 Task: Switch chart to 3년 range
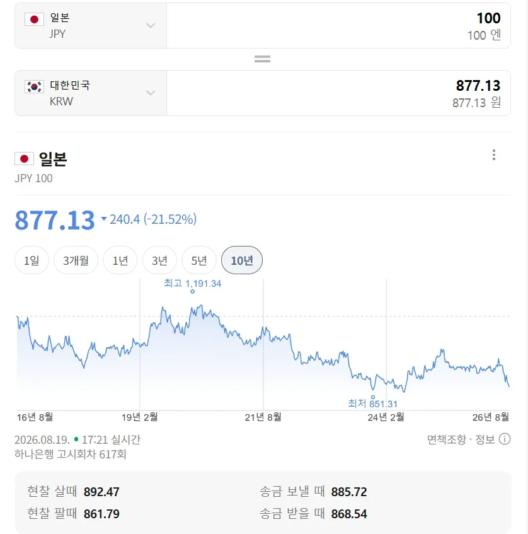[x=159, y=260]
